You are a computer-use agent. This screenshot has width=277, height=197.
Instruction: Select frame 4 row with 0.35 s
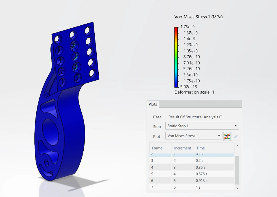point(192,167)
